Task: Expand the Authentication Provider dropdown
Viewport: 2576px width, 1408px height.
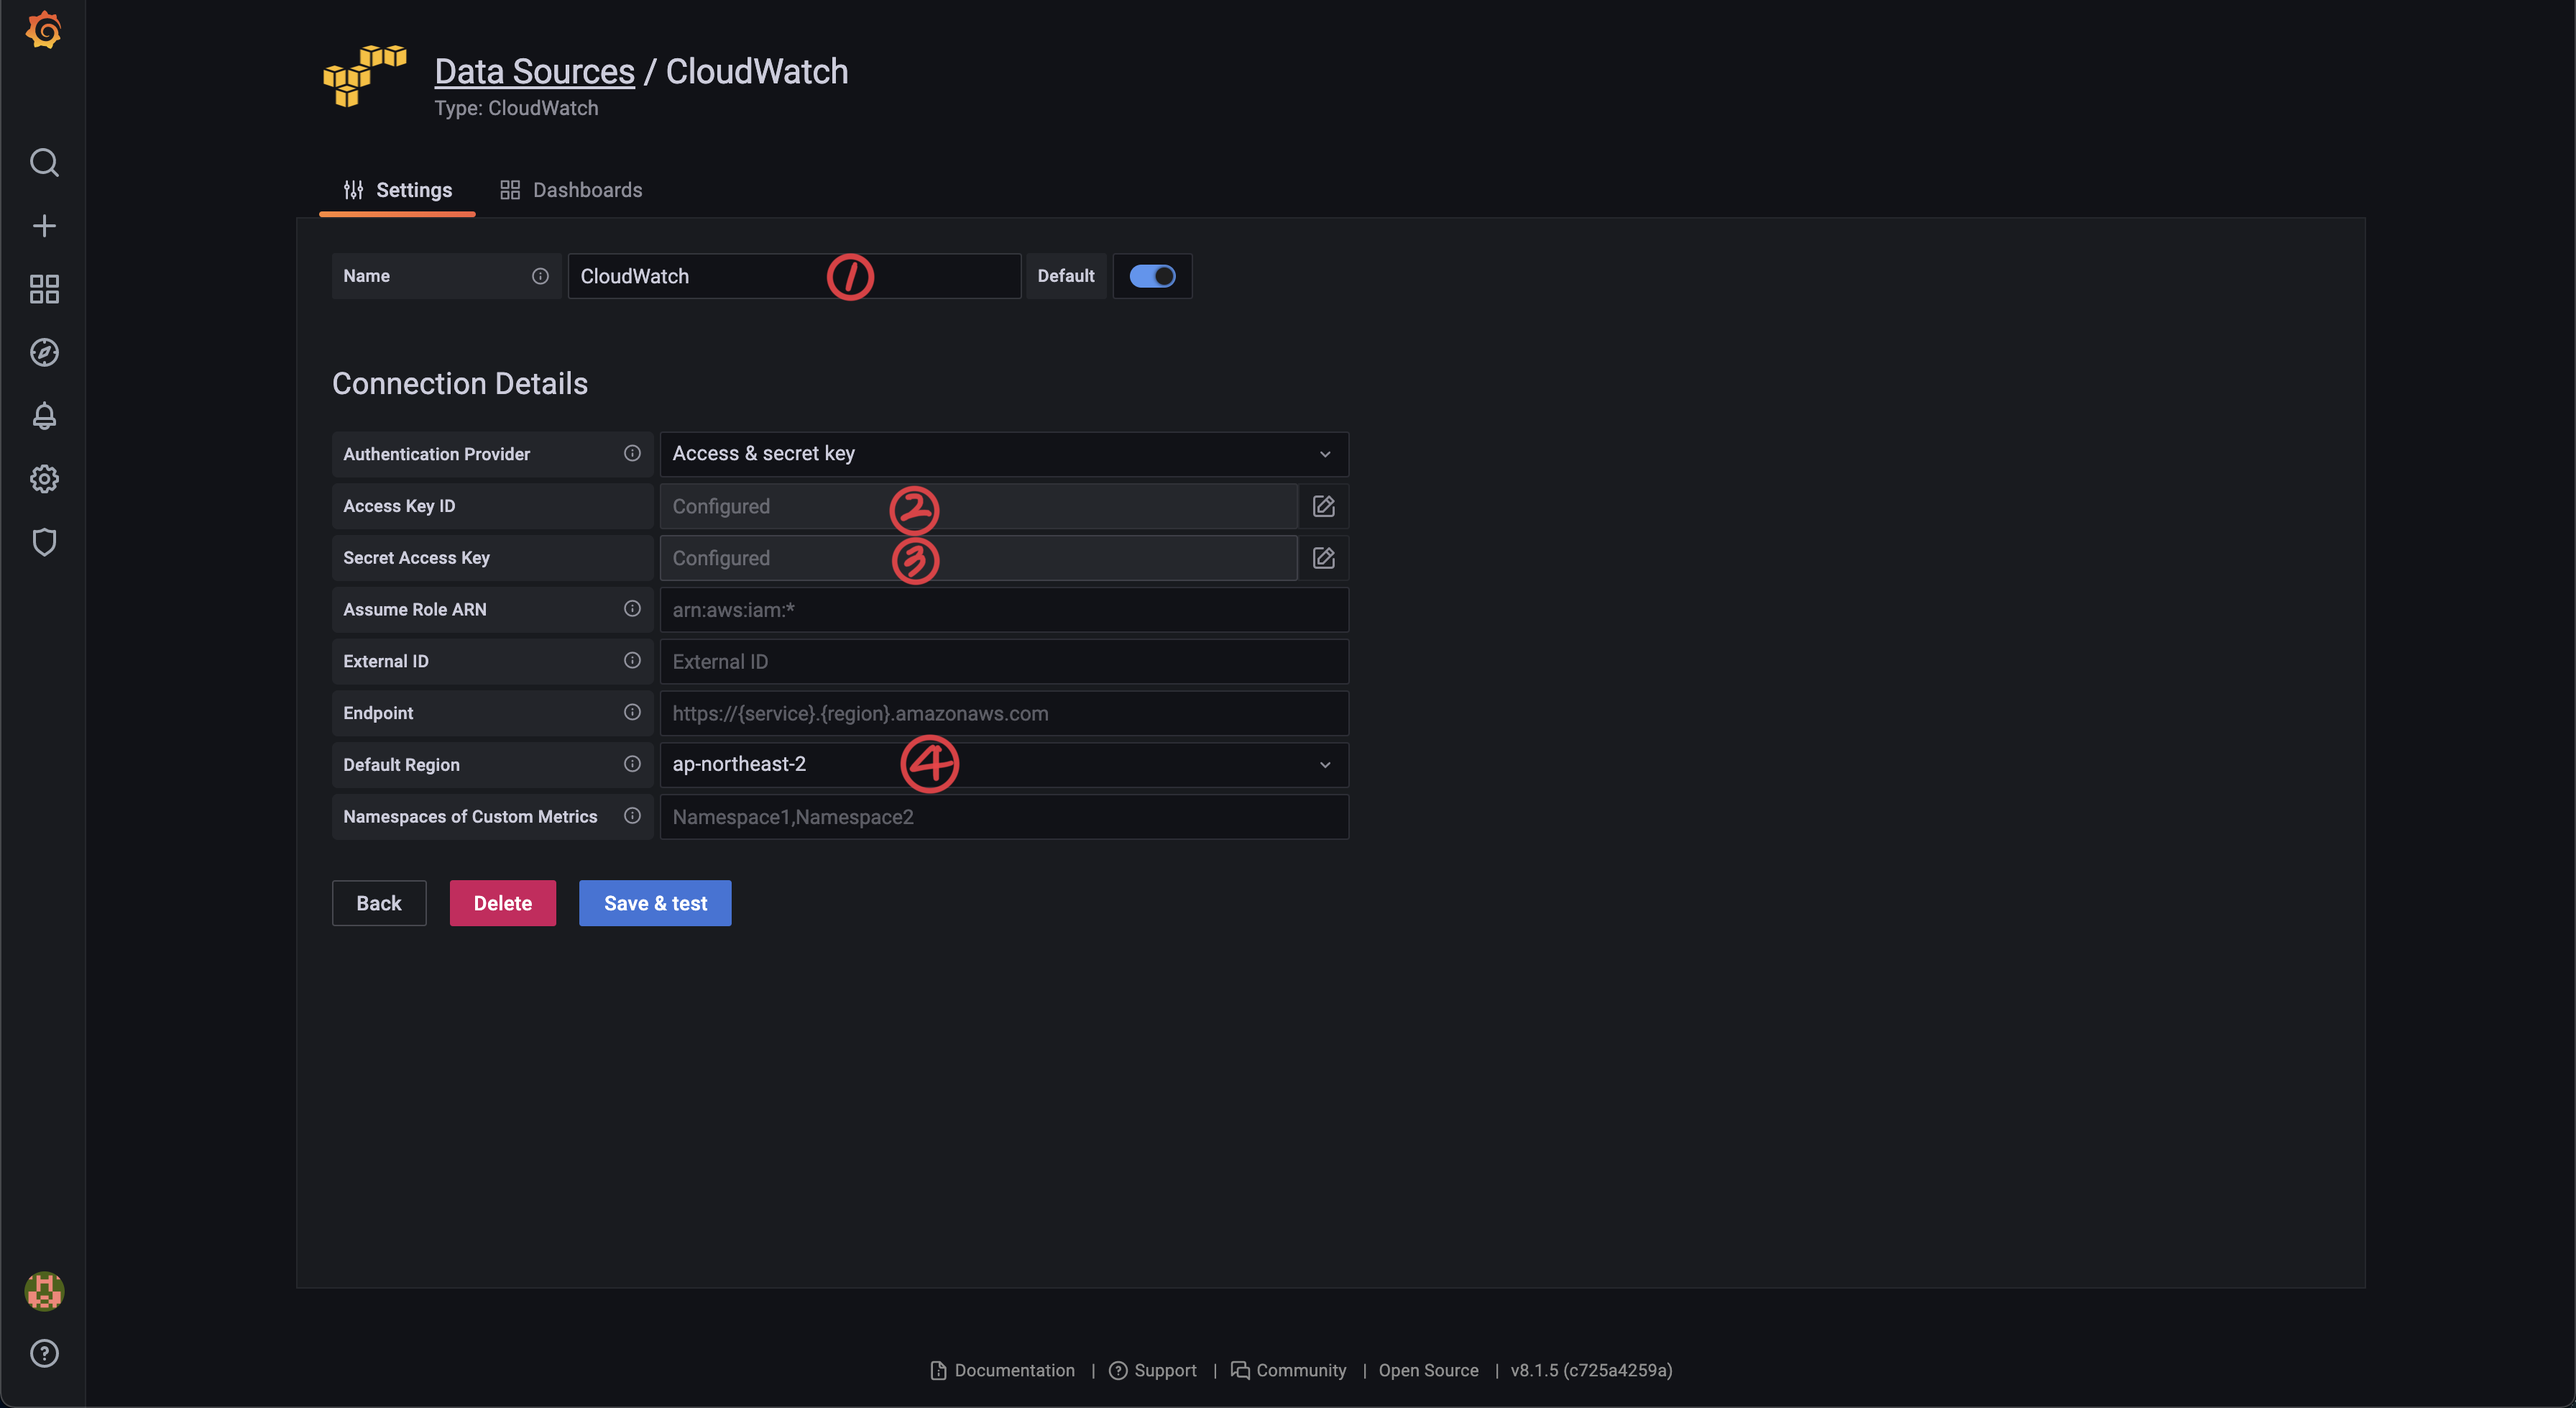Action: [x=1003, y=454]
